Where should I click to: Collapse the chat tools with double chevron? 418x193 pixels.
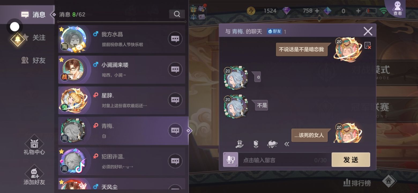(x=287, y=144)
